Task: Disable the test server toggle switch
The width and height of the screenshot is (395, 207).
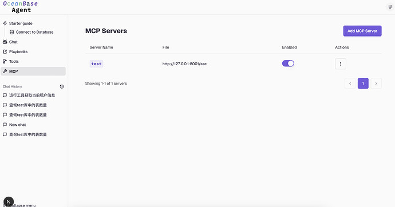Action: [288, 63]
